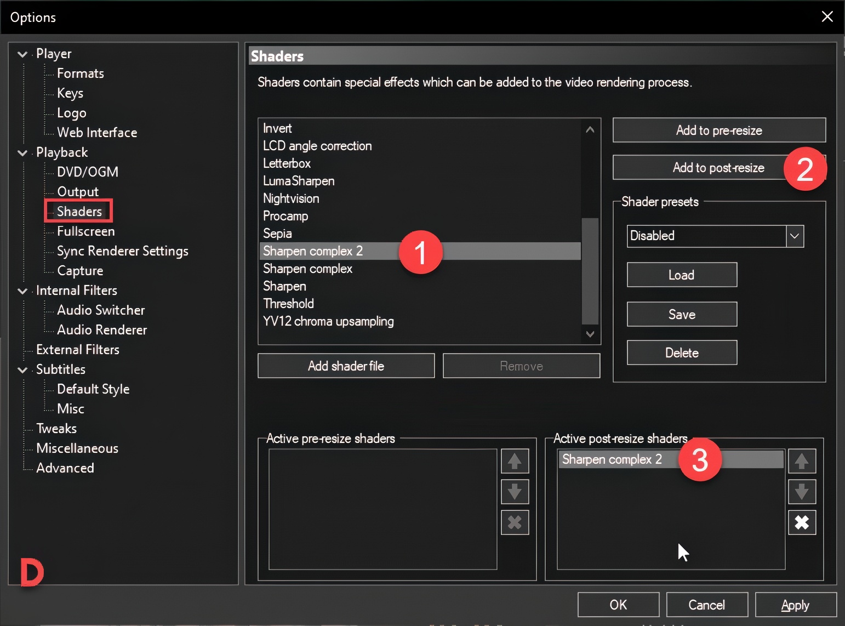Viewport: 845px width, 626px height.
Task: Select Audio Switcher in tree
Action: click(x=101, y=310)
